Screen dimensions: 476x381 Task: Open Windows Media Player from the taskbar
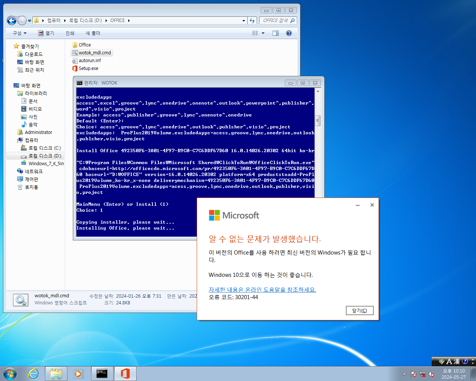(x=78, y=374)
